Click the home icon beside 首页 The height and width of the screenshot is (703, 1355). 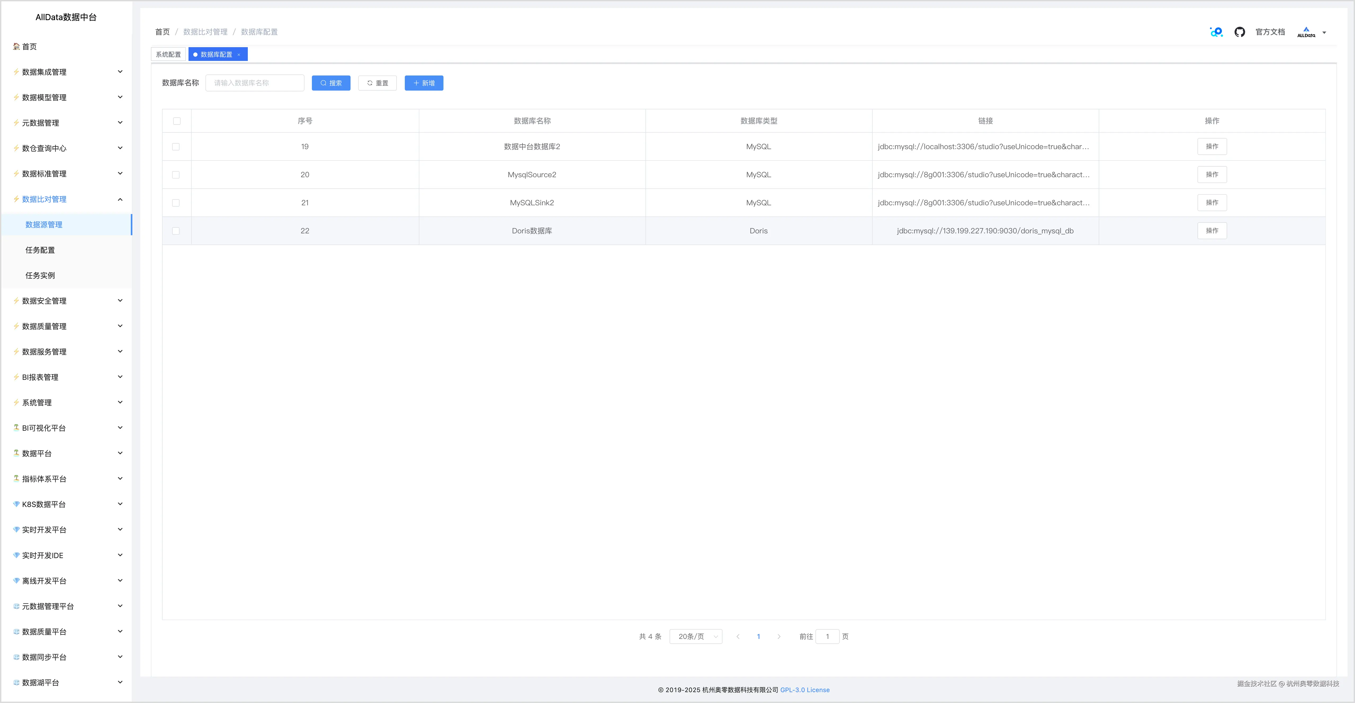(16, 46)
